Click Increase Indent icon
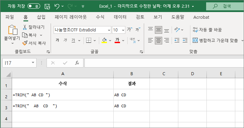This screenshot has height=128, width=244. click(185, 40)
